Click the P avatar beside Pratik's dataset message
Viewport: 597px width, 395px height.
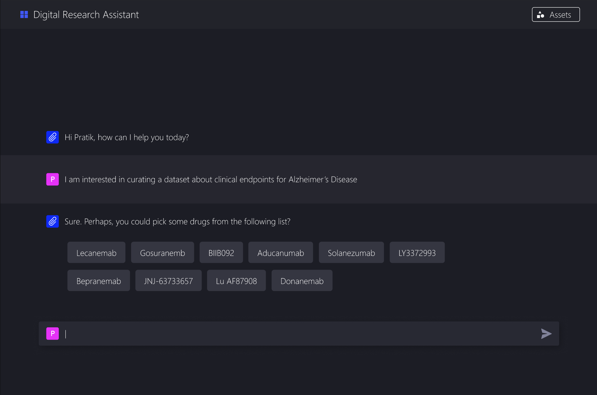(x=52, y=179)
